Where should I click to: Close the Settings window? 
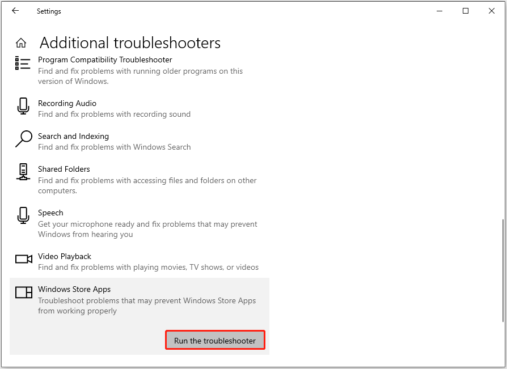492,11
